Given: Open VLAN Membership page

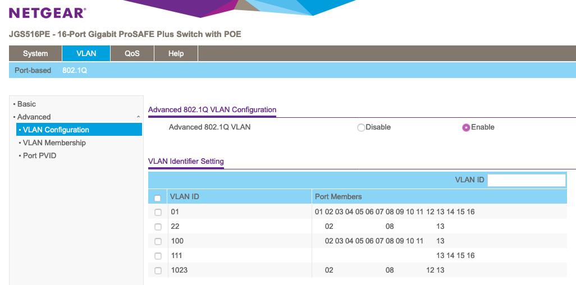Looking at the screenshot, I should [x=54, y=142].
